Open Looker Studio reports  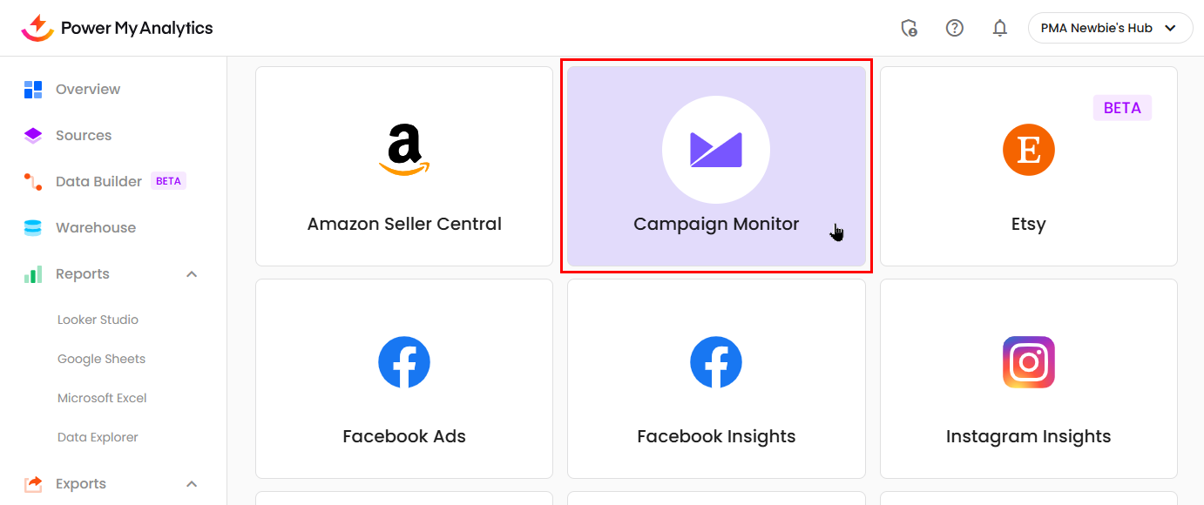point(98,320)
